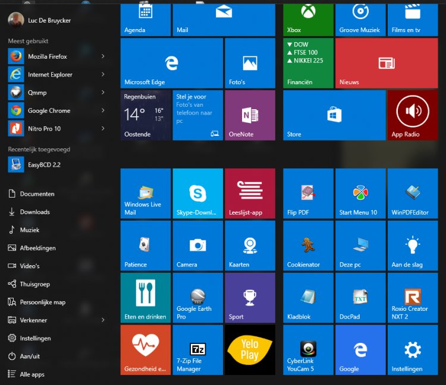Open the Documenten folder entry
Viewport: 446px width, 385px height.
tap(37, 194)
